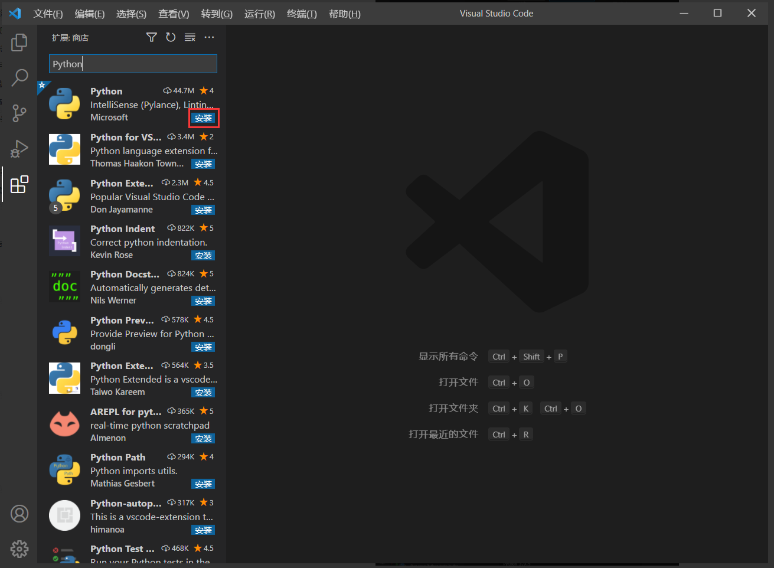Select the Python for VSCode extension icon

[x=64, y=149]
